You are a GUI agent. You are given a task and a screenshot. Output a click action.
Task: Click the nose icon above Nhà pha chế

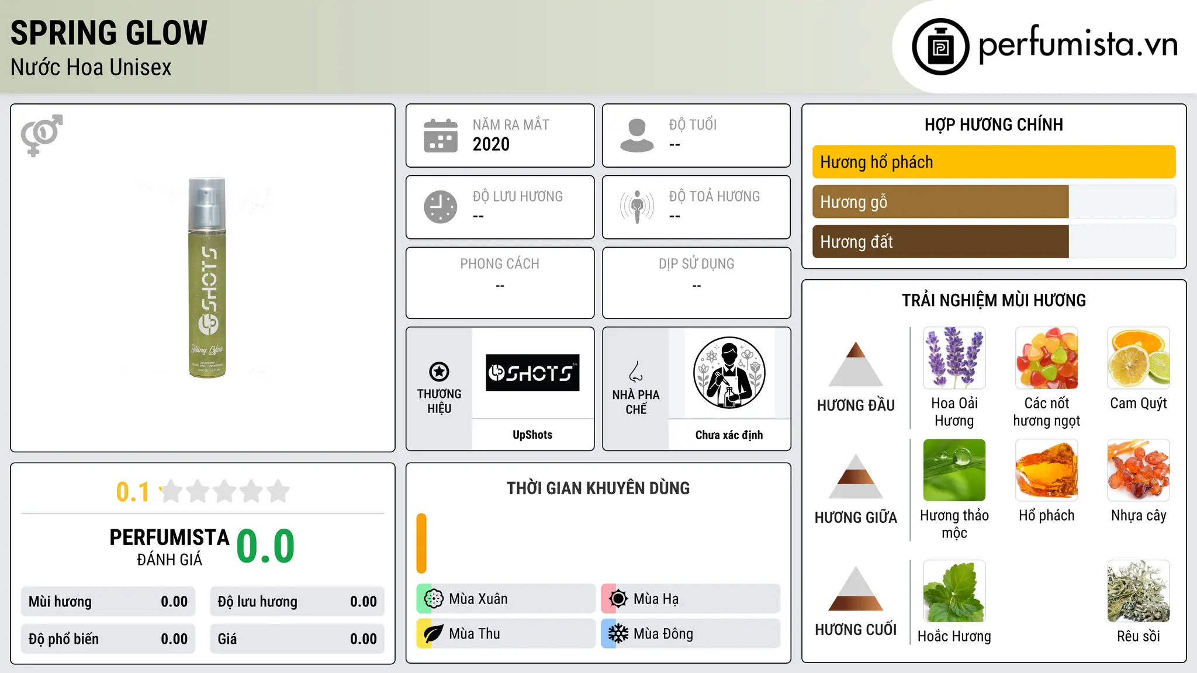click(x=636, y=372)
